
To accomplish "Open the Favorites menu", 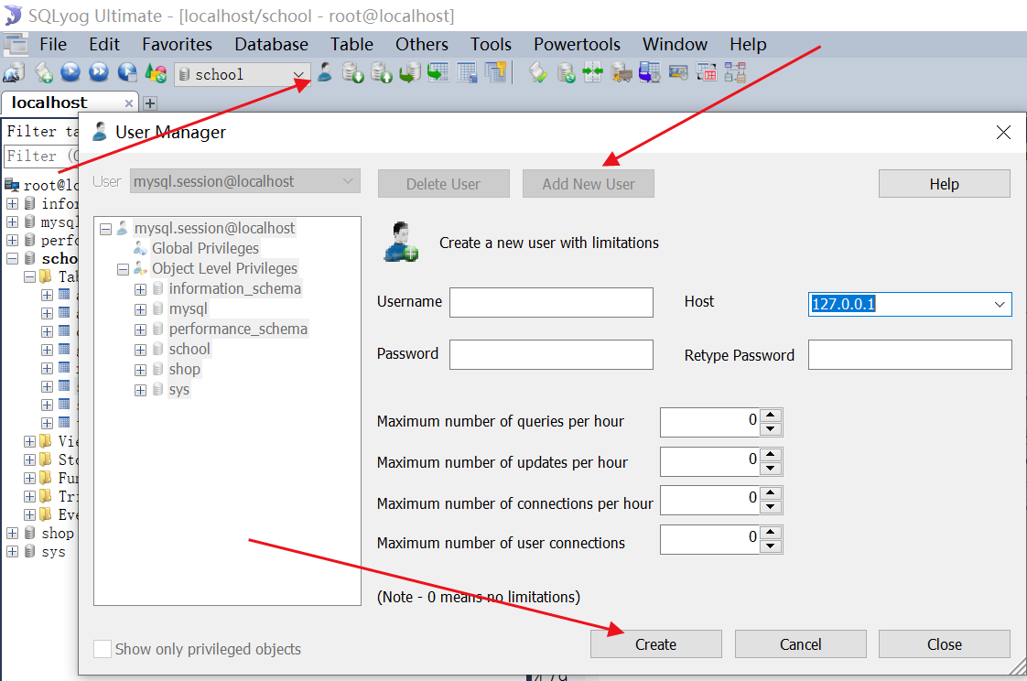I will click(177, 45).
